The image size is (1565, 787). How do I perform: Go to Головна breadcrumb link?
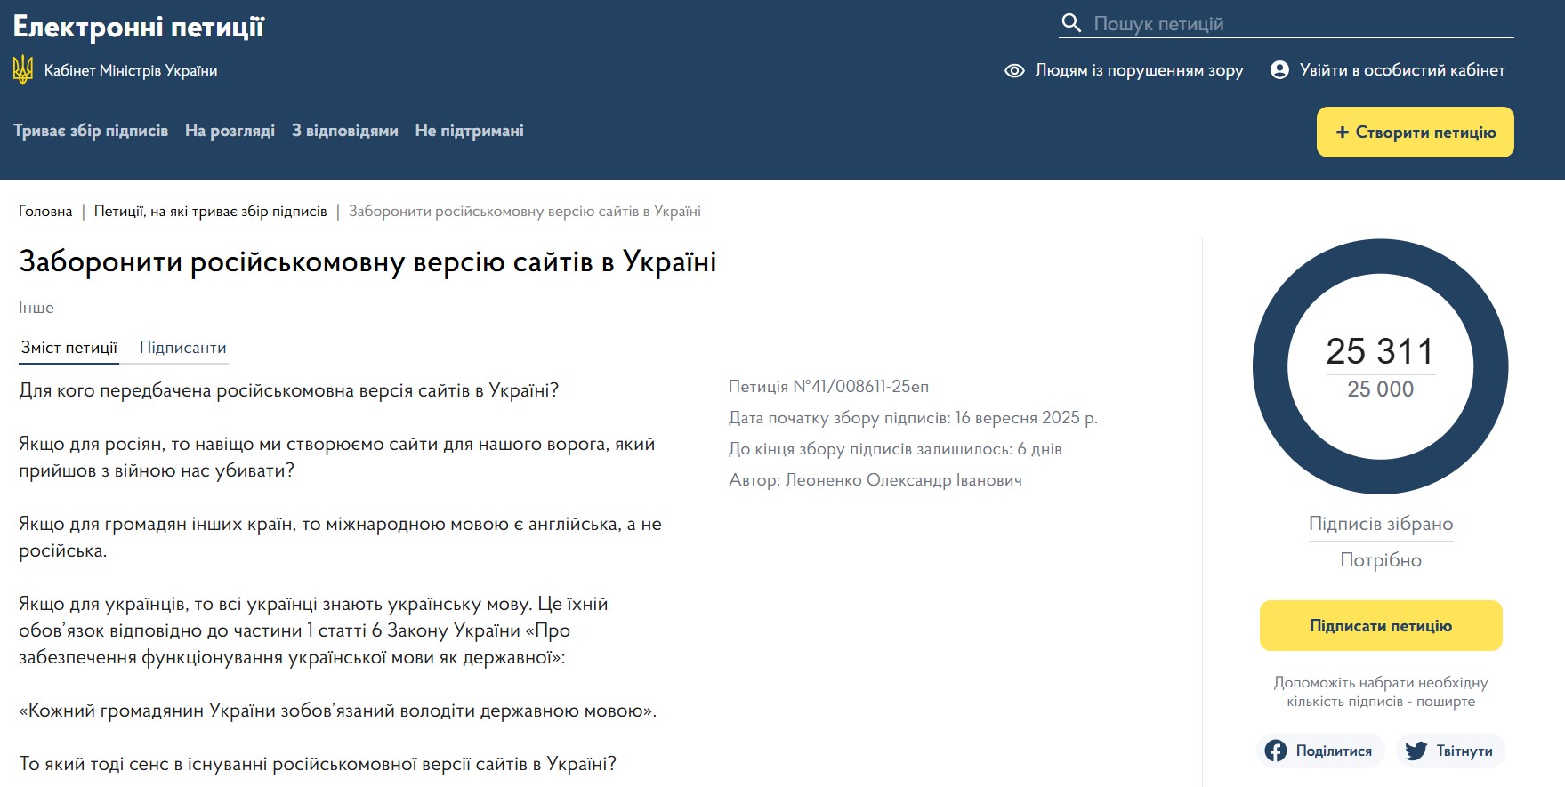point(45,212)
